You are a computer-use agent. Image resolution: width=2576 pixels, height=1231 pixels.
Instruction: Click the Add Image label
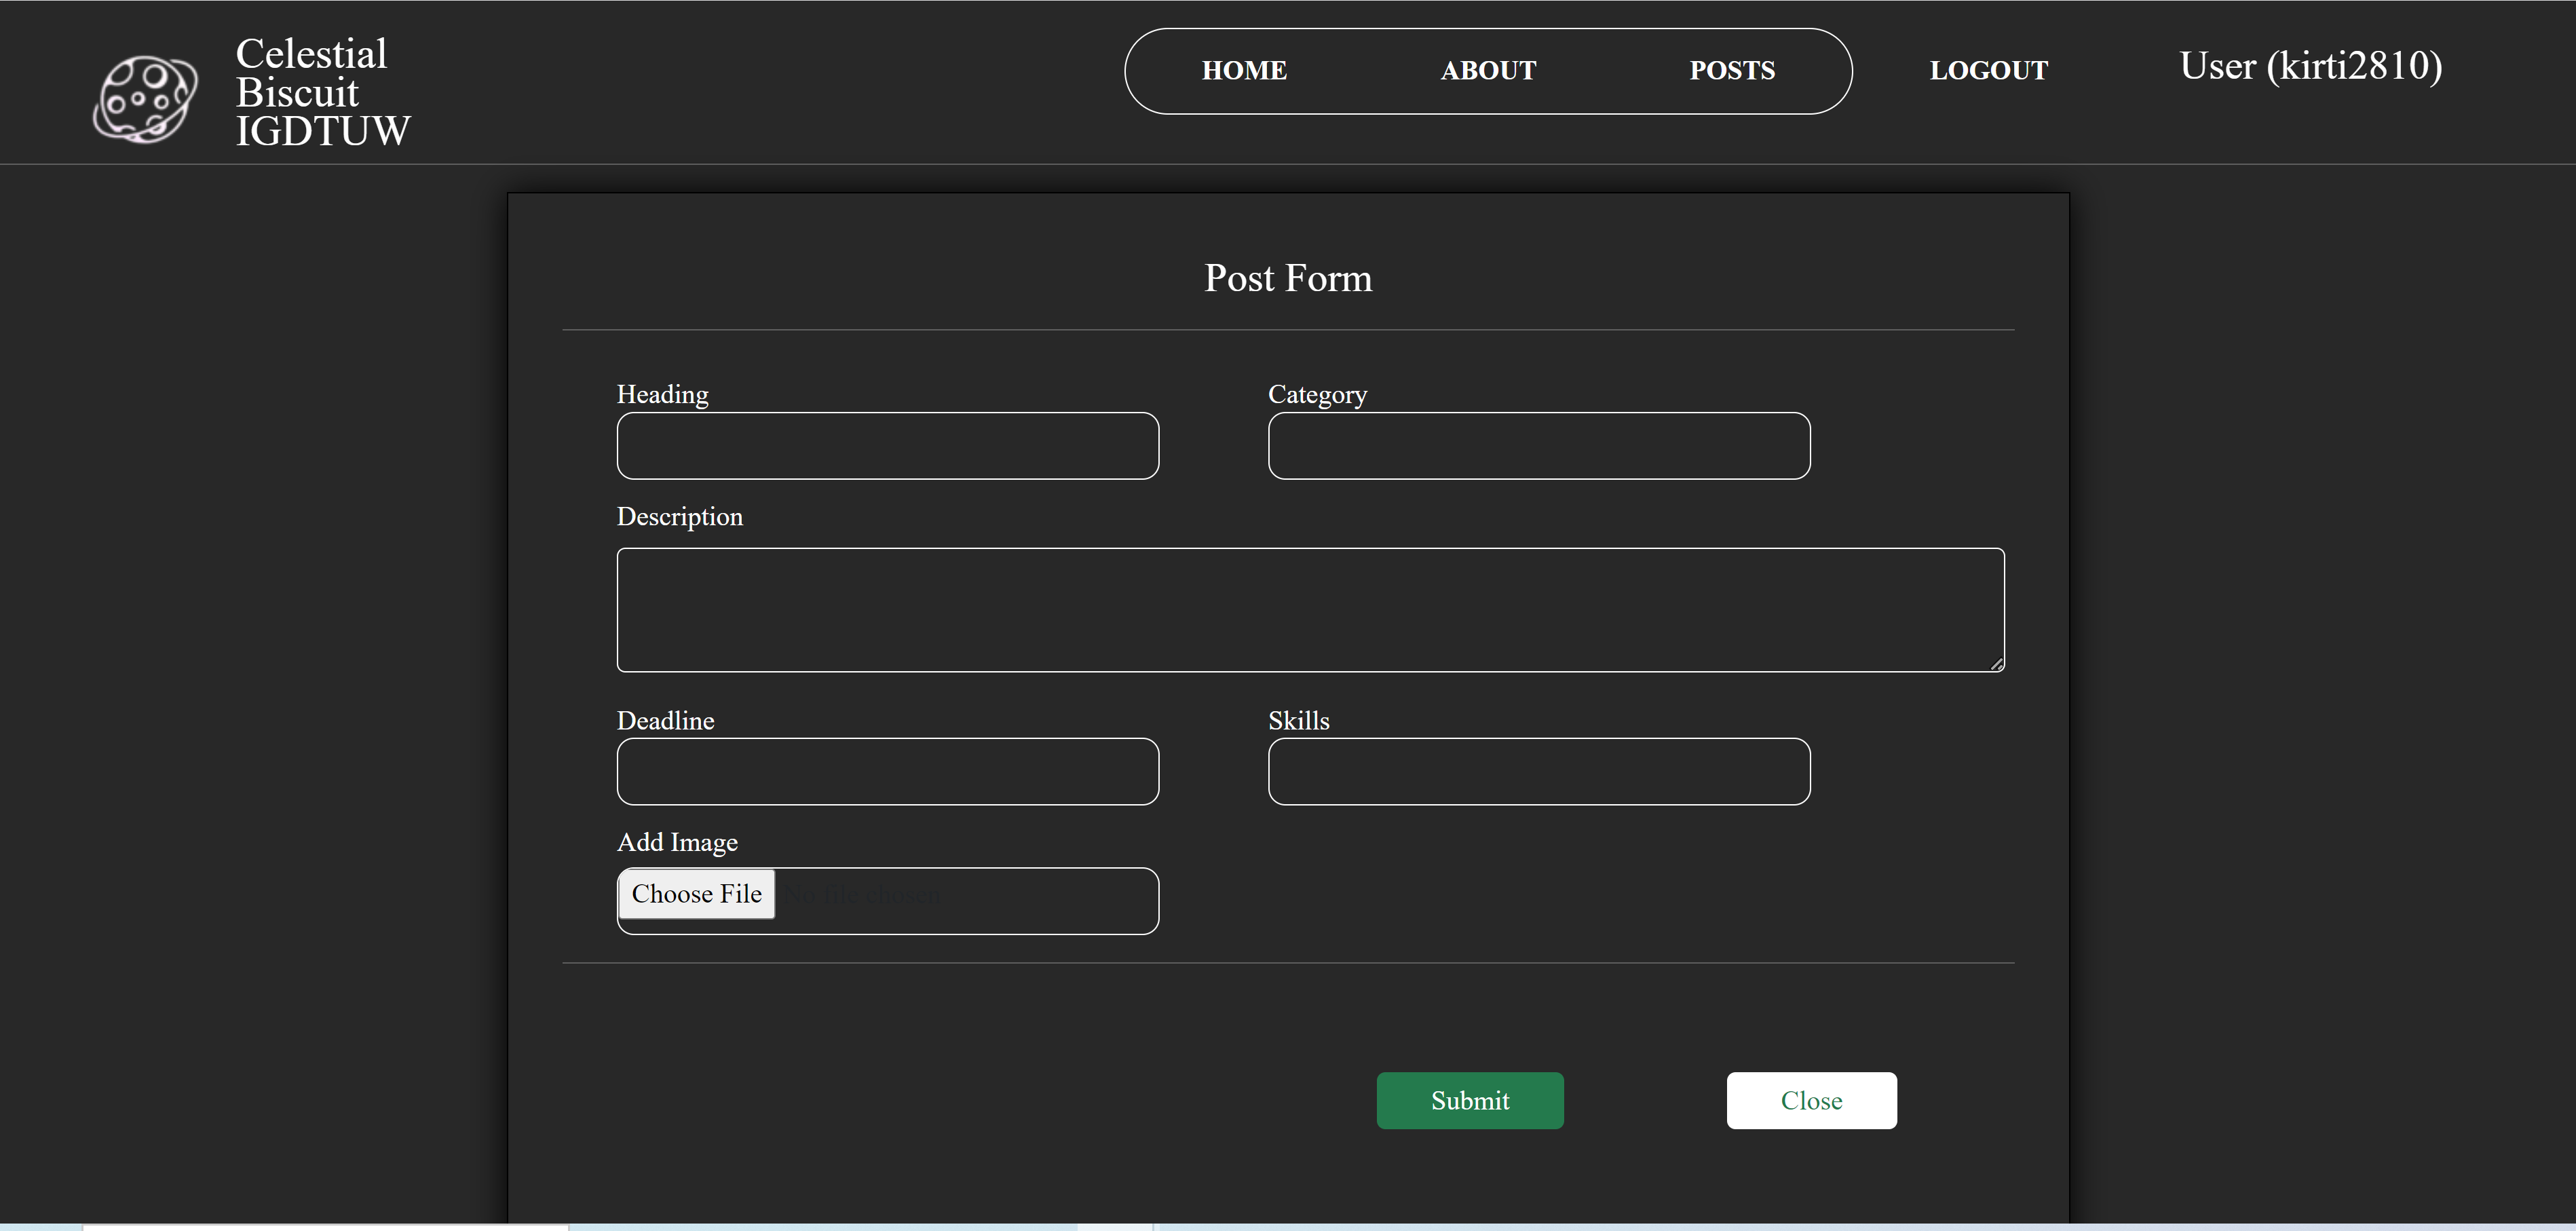(677, 842)
